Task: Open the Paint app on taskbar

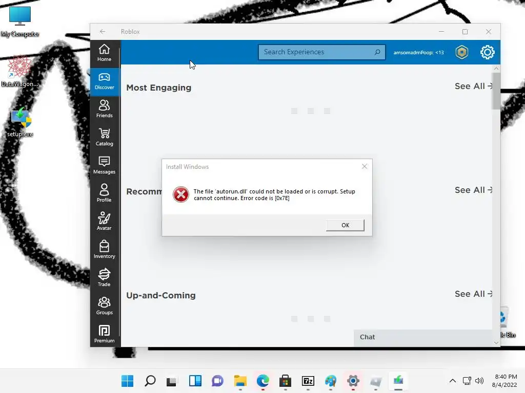Action: click(331, 381)
